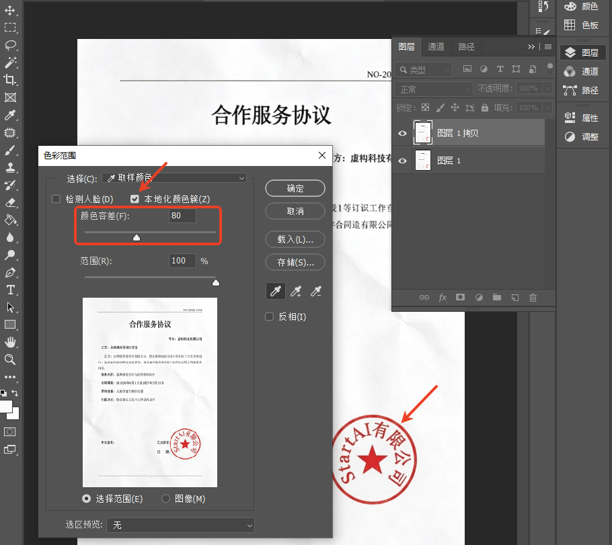
Task: Click the foreground color swatch
Action: [x=6, y=406]
